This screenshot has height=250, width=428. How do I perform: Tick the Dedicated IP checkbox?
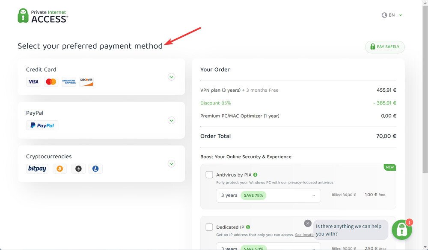click(209, 227)
